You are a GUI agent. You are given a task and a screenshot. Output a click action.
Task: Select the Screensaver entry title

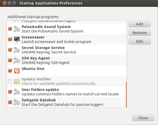coord(33,37)
